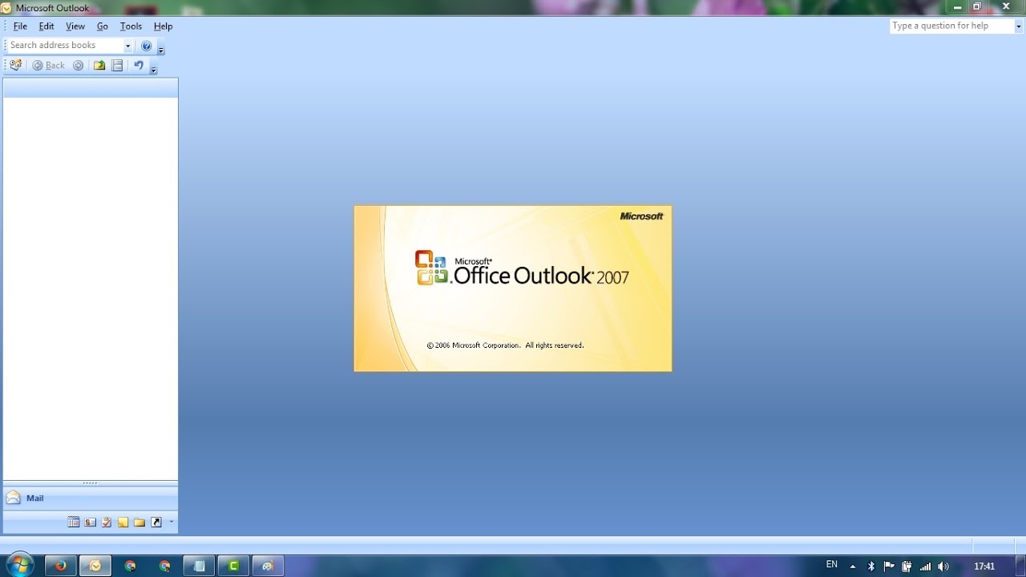Click the blue Help question mark icon
Screen dimensions: 1026x577
point(146,46)
